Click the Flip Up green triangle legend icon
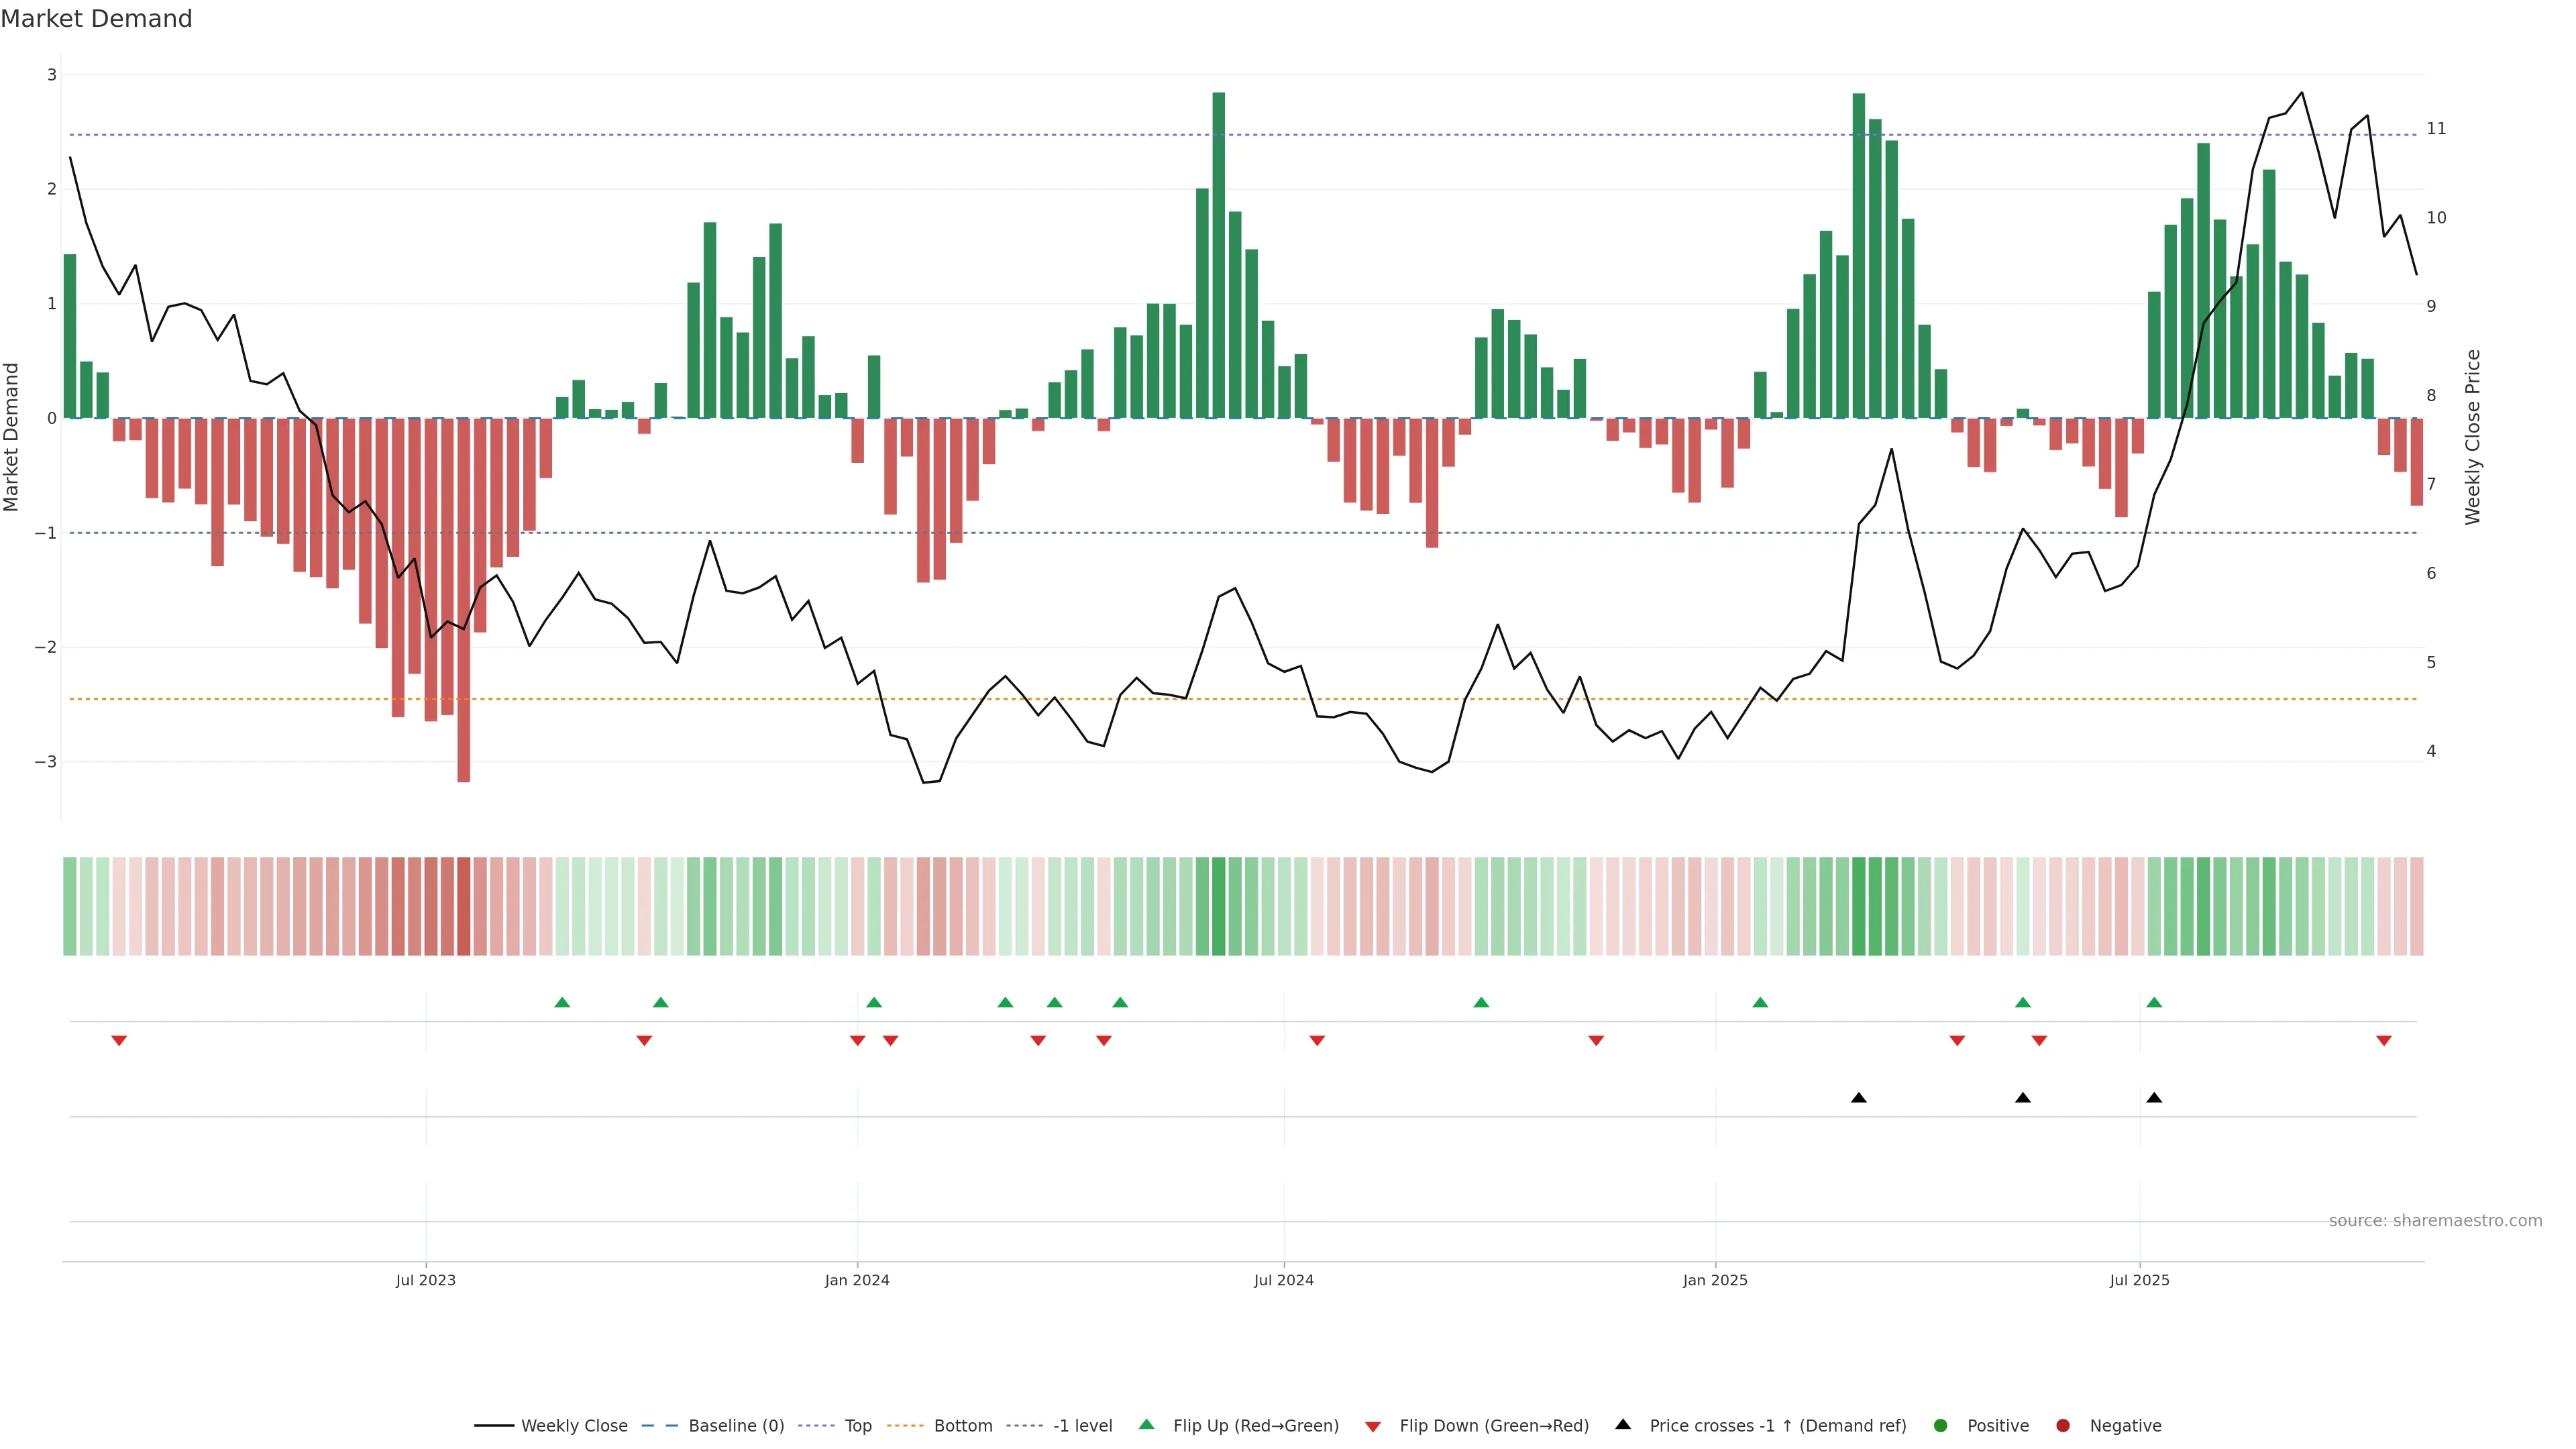Viewport: 2576px width, 1449px height. (1147, 1425)
